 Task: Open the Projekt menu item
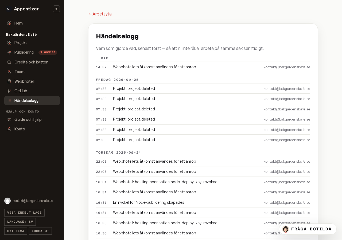pos(32,43)
